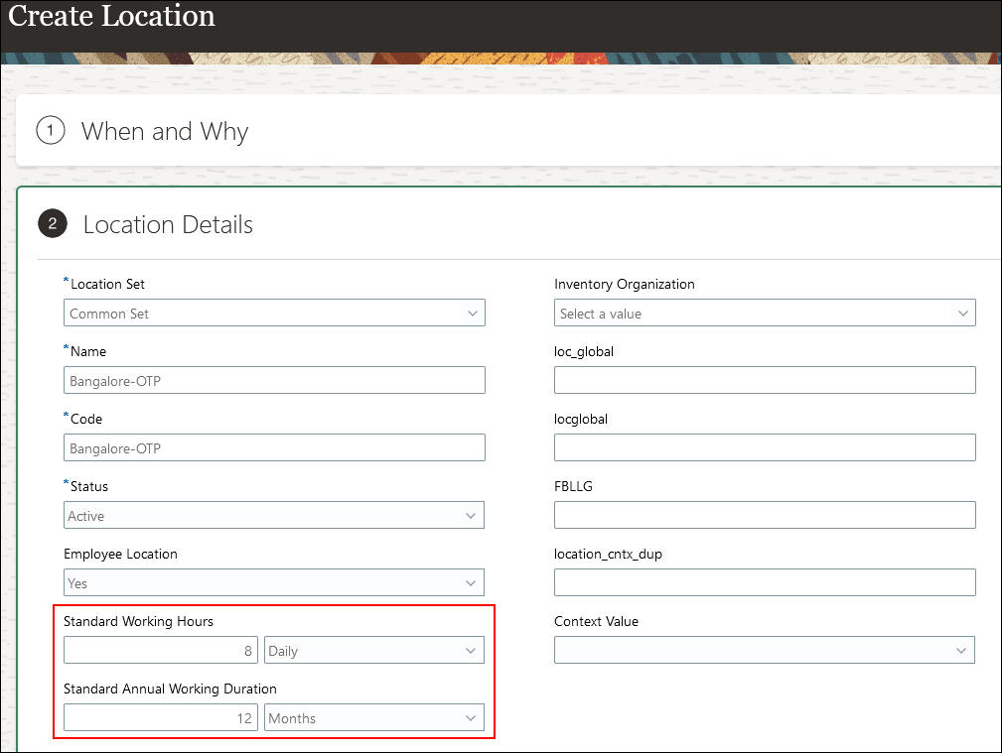This screenshot has height=753, width=1002.
Task: Click the step 1 circle icon
Action: (x=51, y=131)
